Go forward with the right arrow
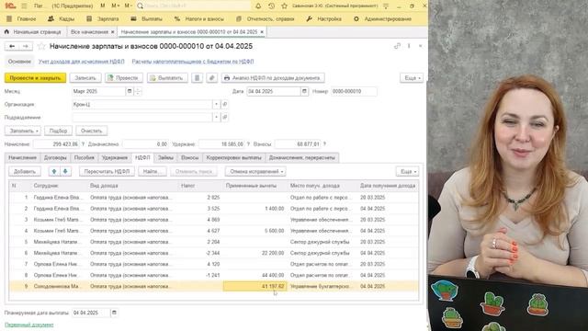The width and height of the screenshot is (588, 331). 26,46
